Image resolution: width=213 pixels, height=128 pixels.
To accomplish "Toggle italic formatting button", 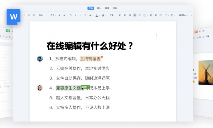I will coord(75,15).
